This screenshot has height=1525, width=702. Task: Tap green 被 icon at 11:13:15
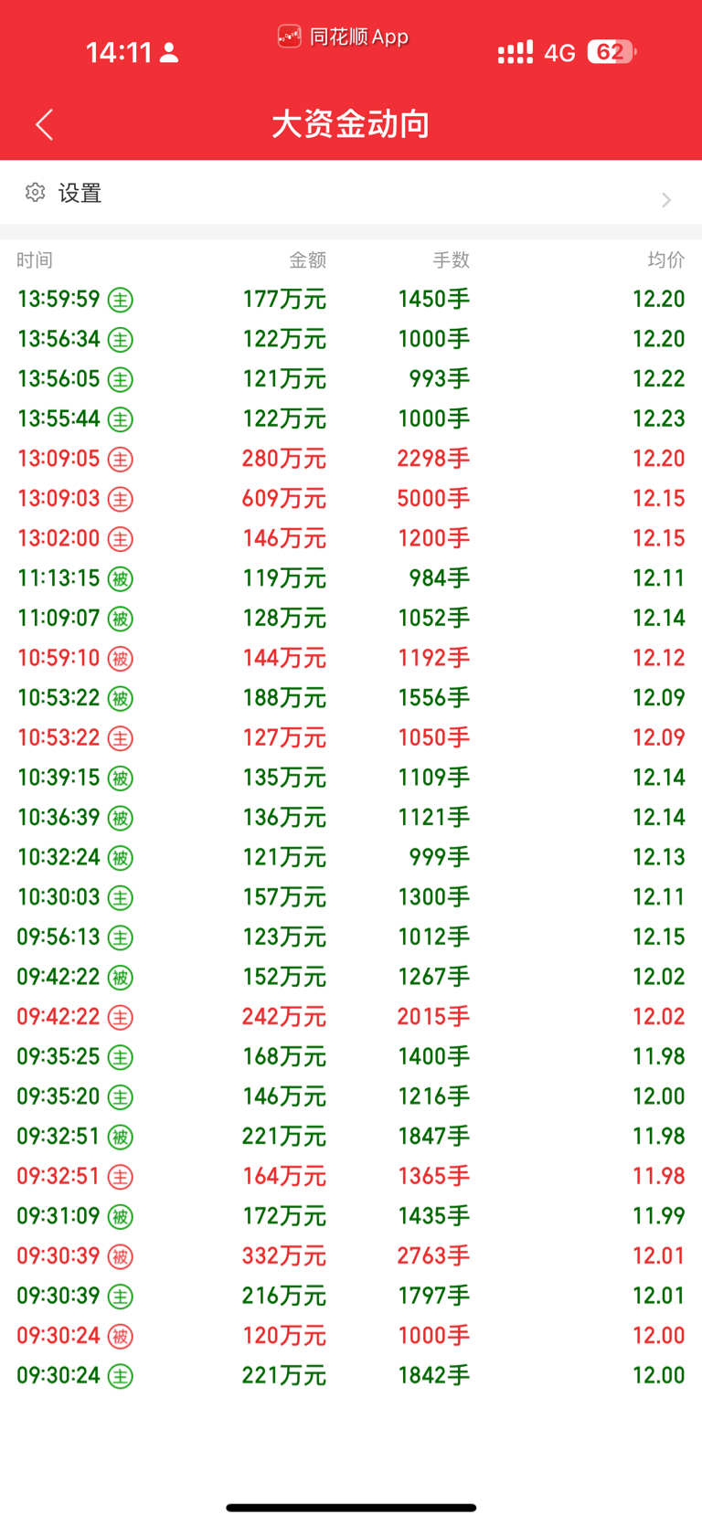pos(121,578)
